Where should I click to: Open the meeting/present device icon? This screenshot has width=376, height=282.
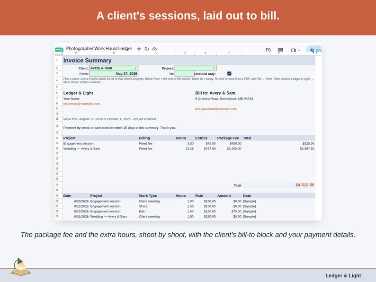coord(293,50)
